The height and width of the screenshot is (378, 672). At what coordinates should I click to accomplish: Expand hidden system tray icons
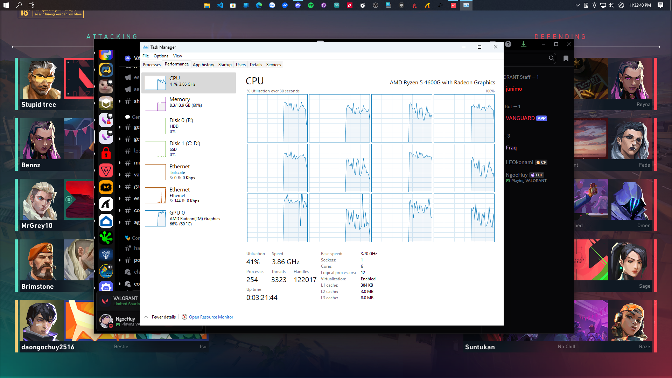(x=577, y=5)
